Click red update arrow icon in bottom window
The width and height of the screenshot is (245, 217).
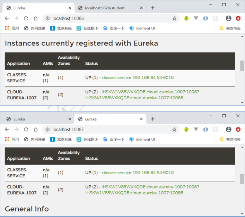(238, 130)
